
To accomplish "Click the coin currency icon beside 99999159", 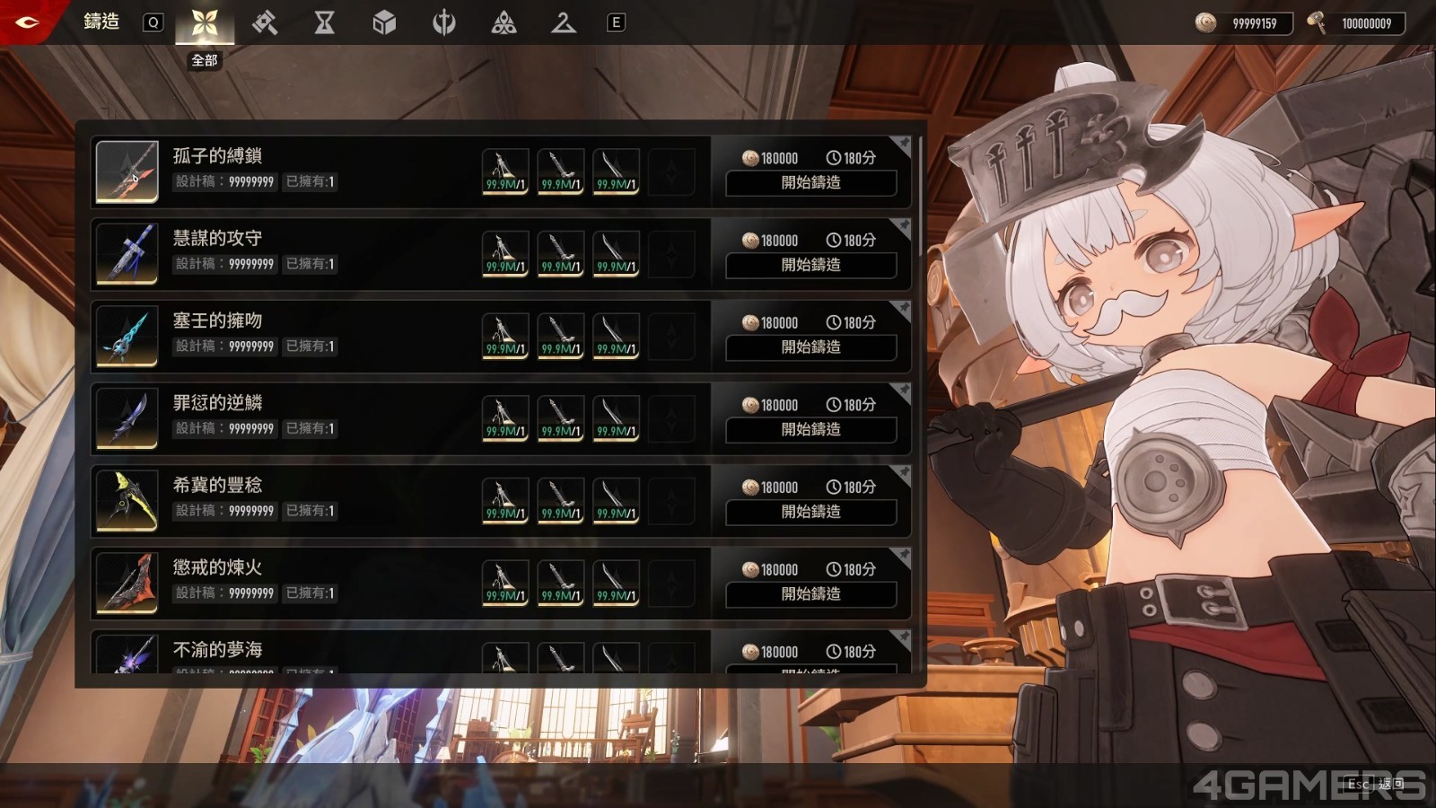I will 1205,22.
